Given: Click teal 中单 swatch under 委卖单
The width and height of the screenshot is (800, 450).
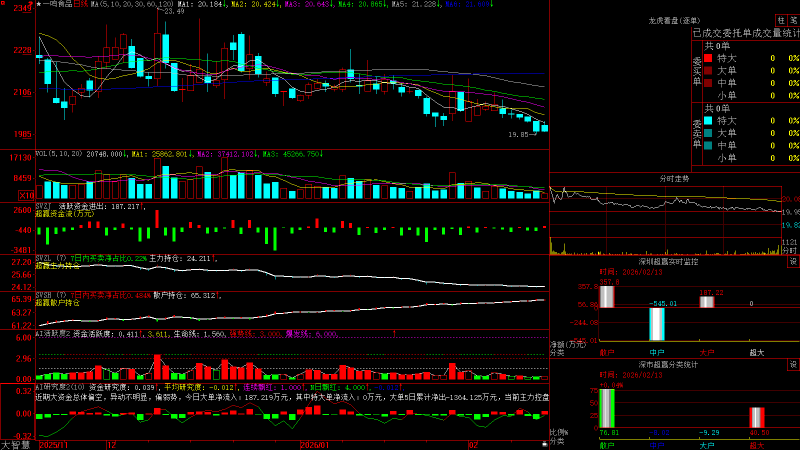Looking at the screenshot, I should [x=708, y=145].
